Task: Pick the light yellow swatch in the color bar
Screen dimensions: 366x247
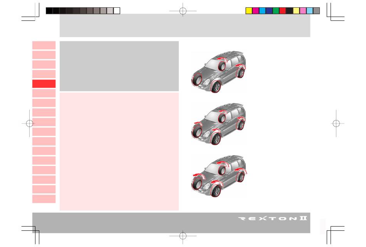Action: click(296, 11)
